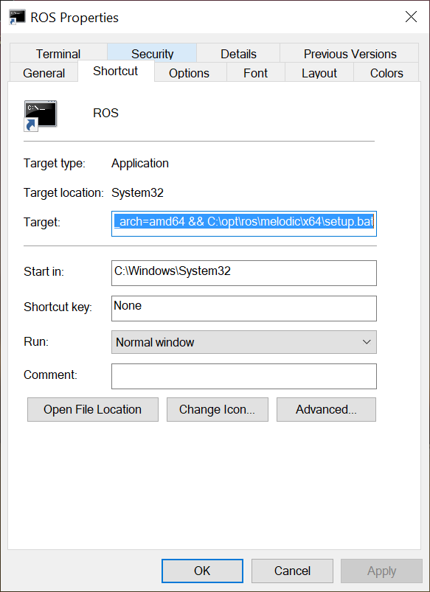Click the Start in field
The image size is (430, 592).
pyautogui.click(x=244, y=273)
